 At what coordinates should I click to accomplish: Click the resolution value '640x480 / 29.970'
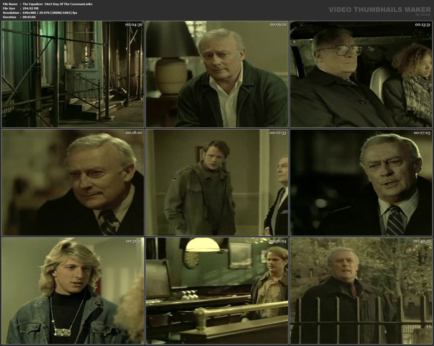[x=37, y=13]
